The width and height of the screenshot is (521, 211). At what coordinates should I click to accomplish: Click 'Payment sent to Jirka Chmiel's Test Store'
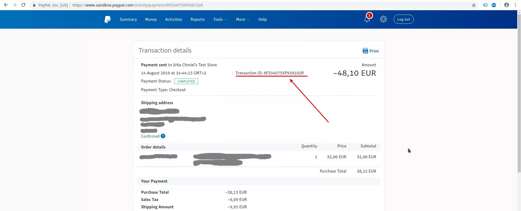pos(179,65)
